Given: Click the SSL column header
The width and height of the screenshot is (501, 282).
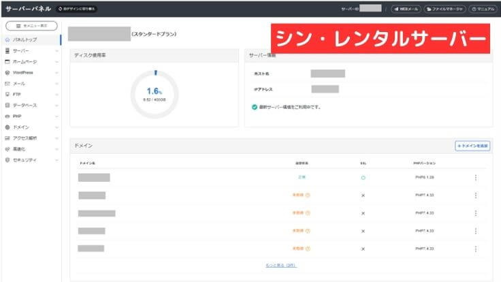Looking at the screenshot, I should pyautogui.click(x=363, y=163).
